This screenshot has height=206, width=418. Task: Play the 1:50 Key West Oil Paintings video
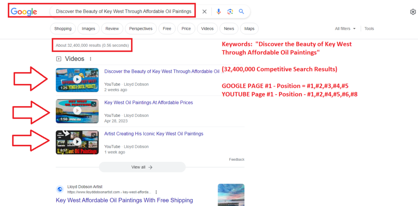77,111
